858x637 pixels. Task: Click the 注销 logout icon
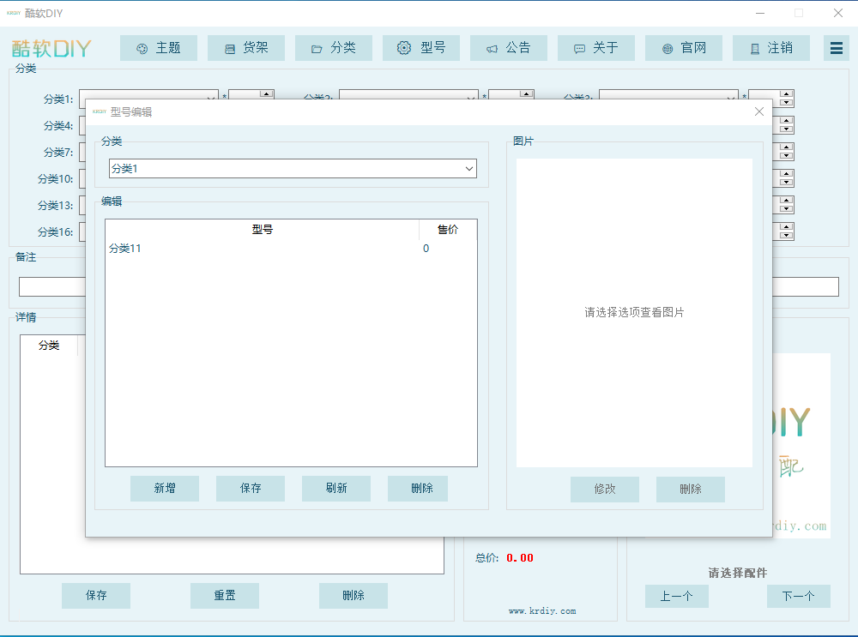coord(754,49)
